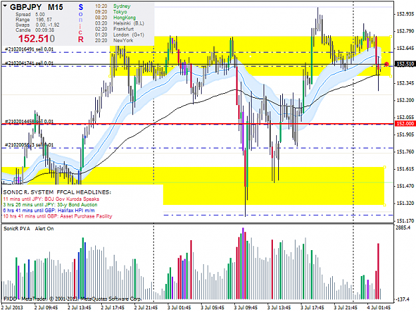416x312 pixels.
Task: Click the 2 Jul 09:45 time axis label
Action: click(46, 307)
